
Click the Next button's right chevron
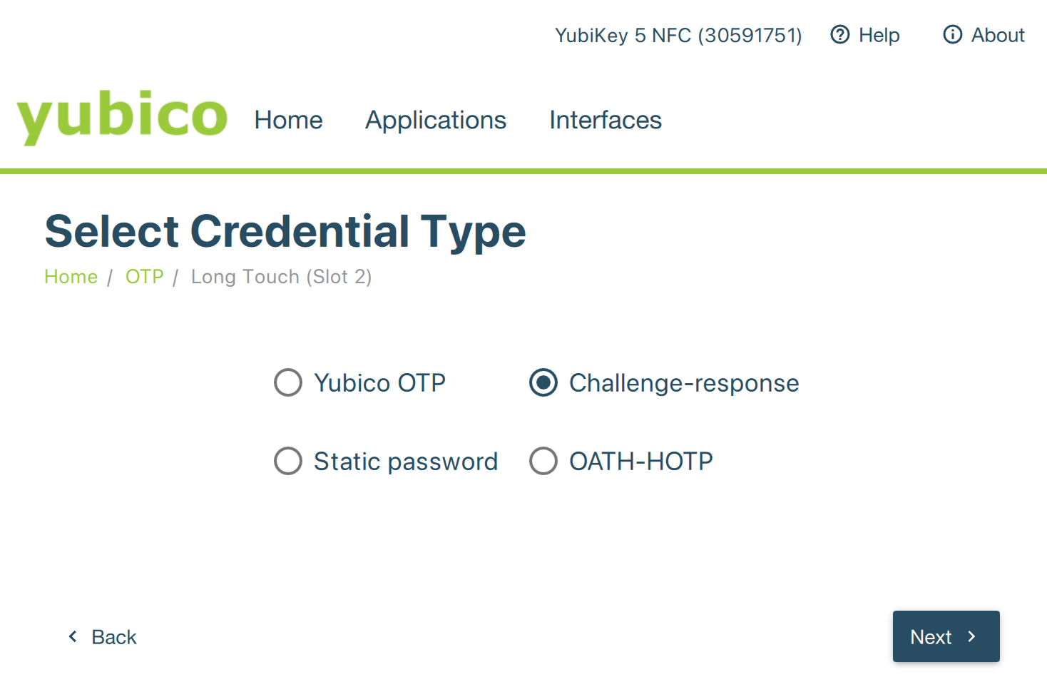[x=971, y=636]
